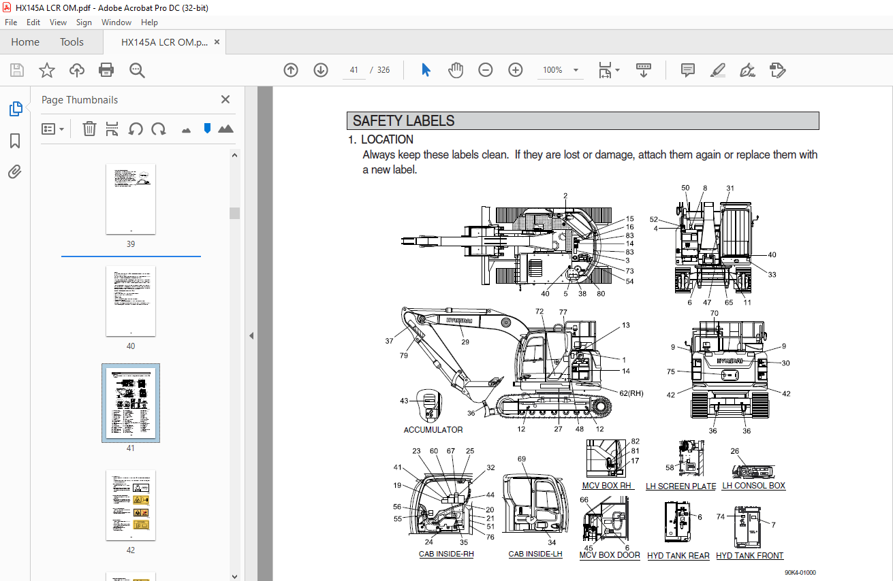Click the upload to cloud icon
This screenshot has width=893, height=581.
(77, 70)
